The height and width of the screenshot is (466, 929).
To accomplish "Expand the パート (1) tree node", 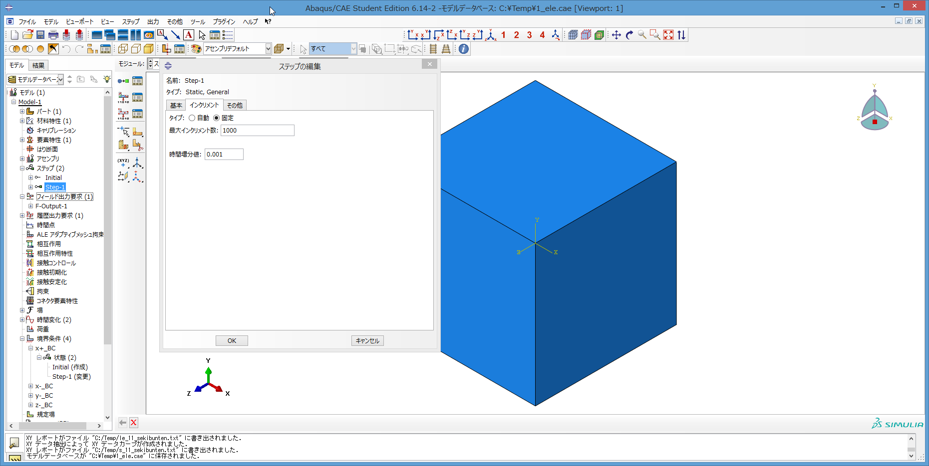I will point(22,112).
